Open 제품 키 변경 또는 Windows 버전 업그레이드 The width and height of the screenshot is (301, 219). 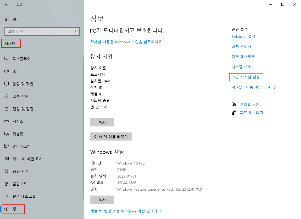[126, 211]
